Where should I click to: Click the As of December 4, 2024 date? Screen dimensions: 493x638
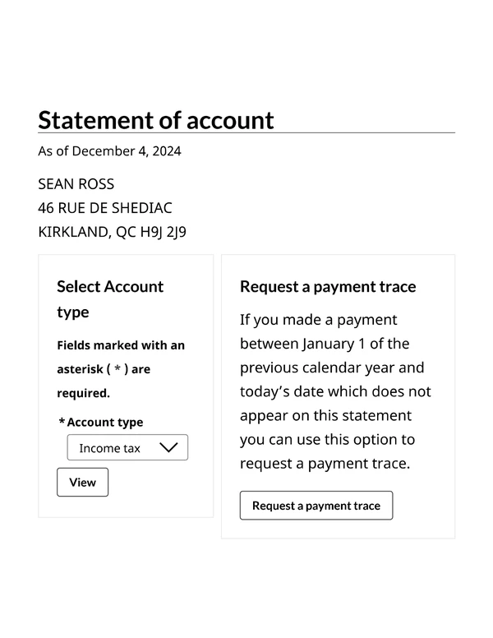coord(109,151)
